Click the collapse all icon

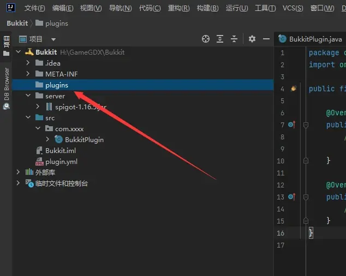coord(234,39)
